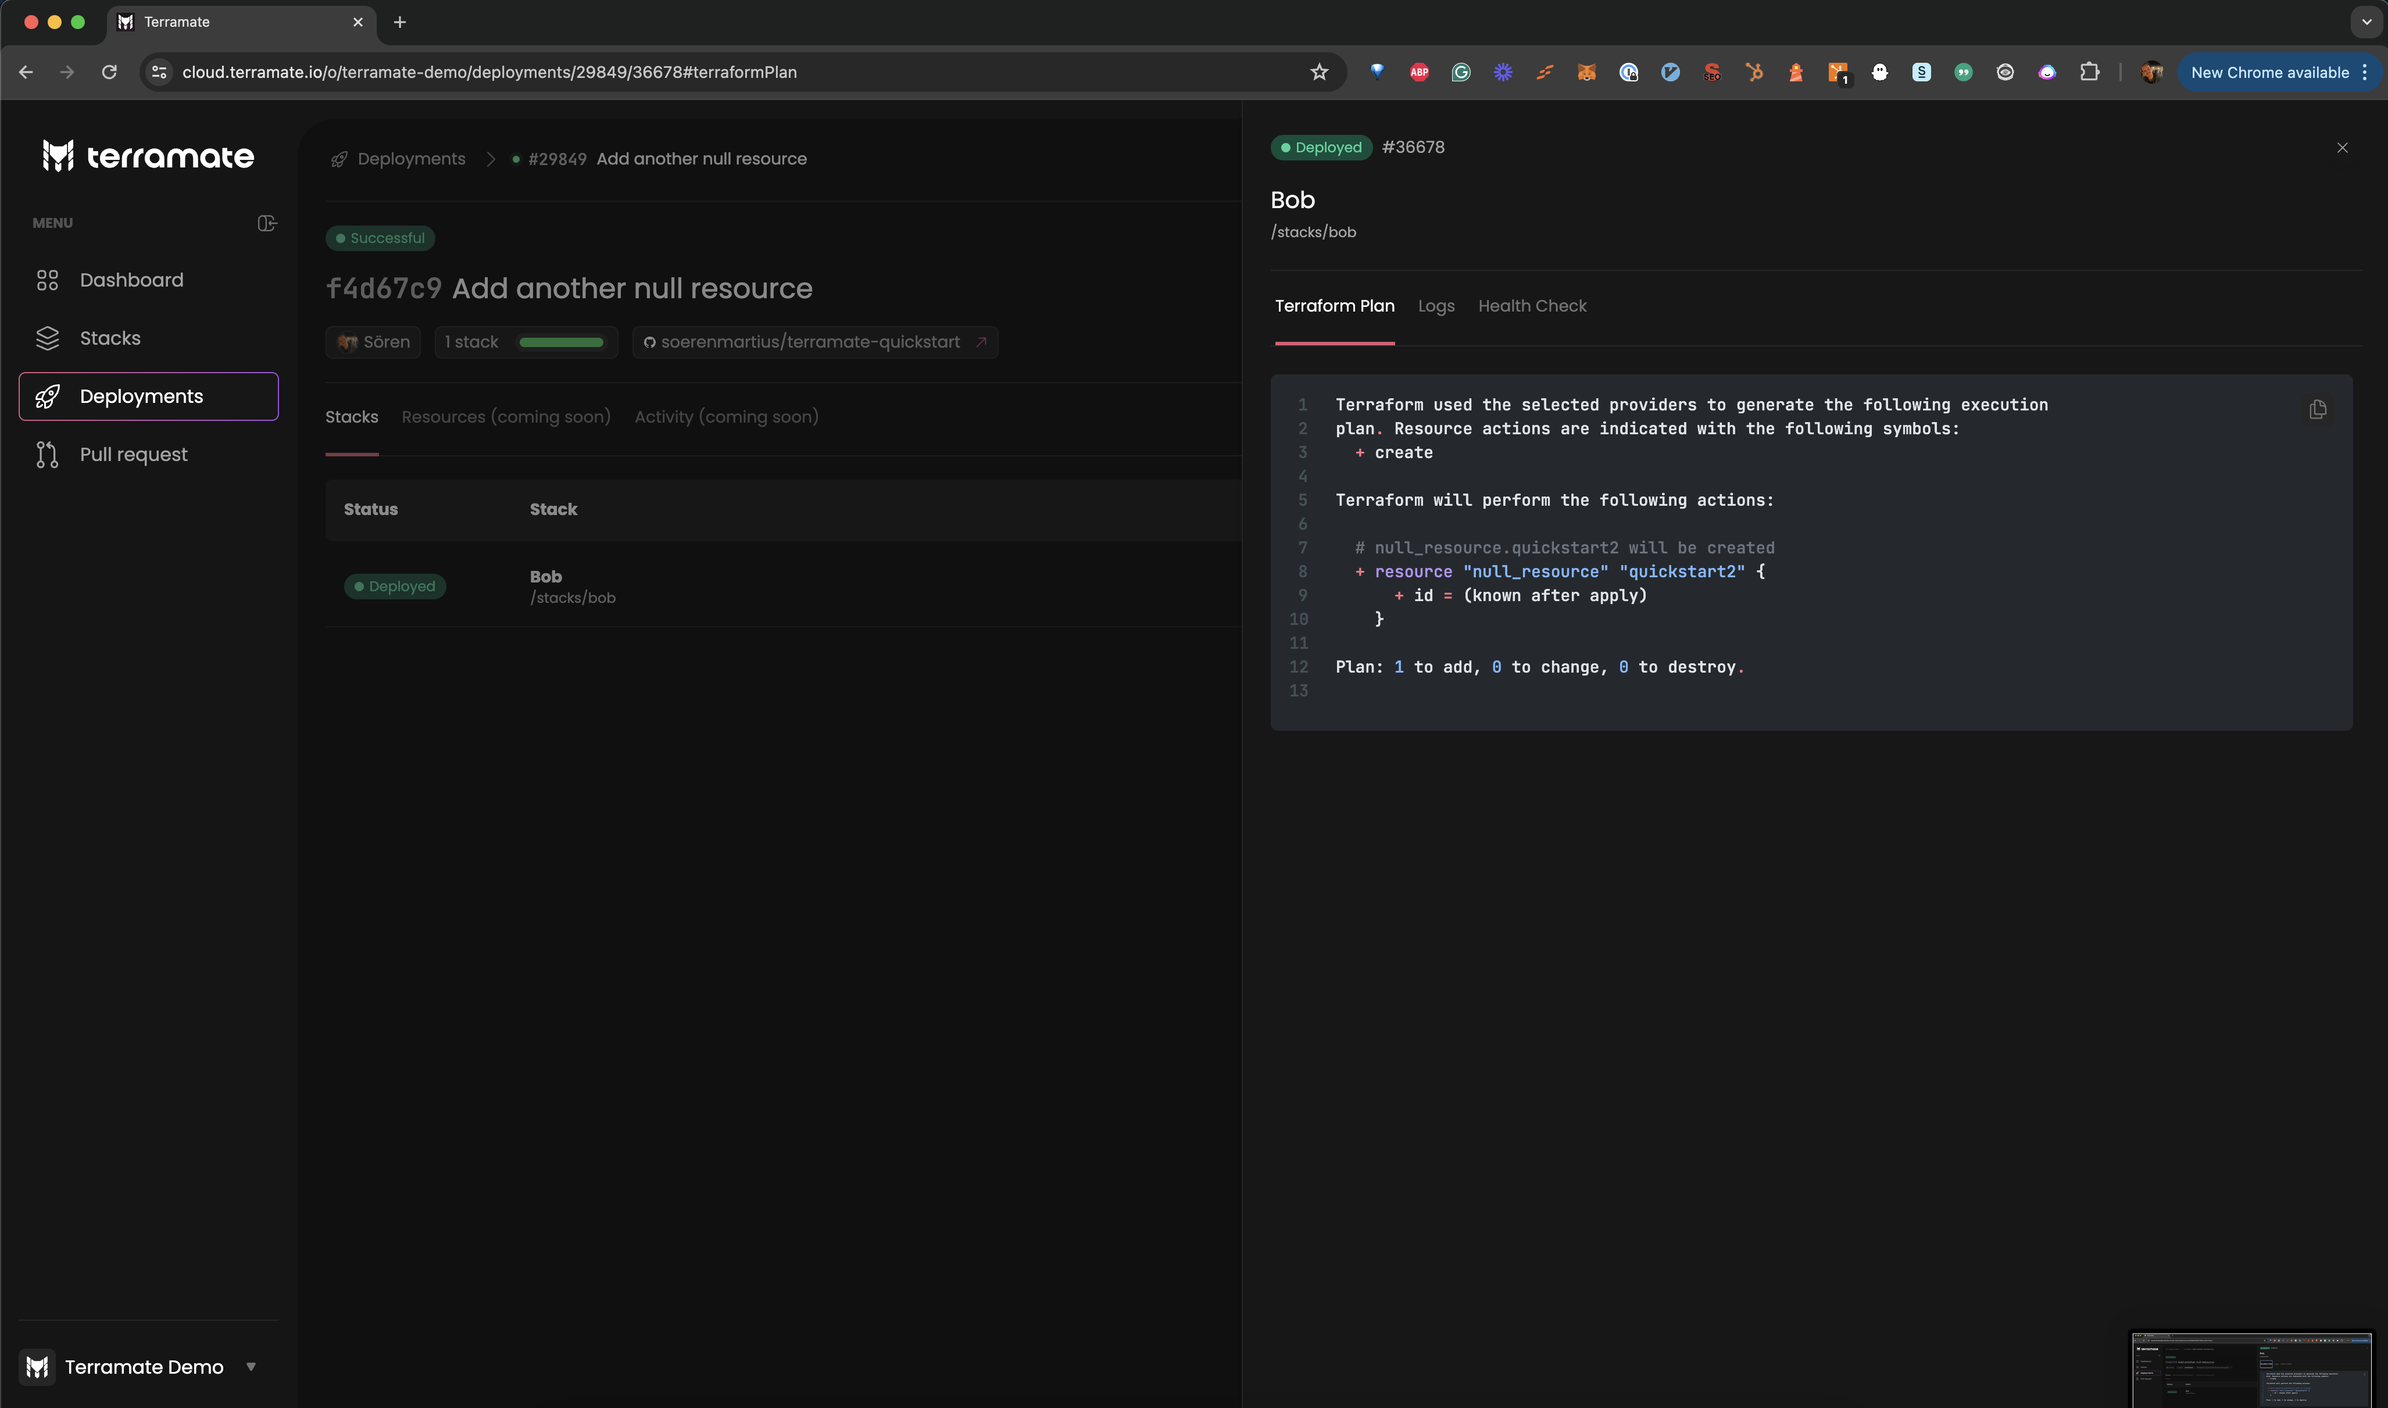Click the Dashboard grid icon
This screenshot has height=1408, width=2388.
pos(48,280)
